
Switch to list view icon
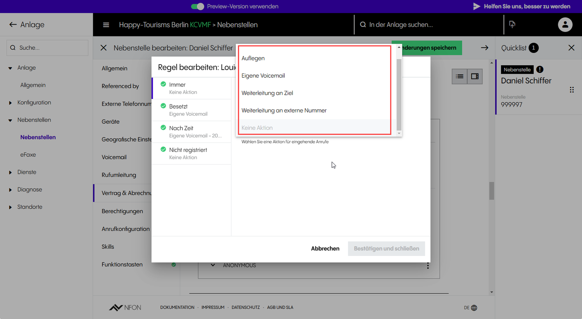[x=459, y=76]
